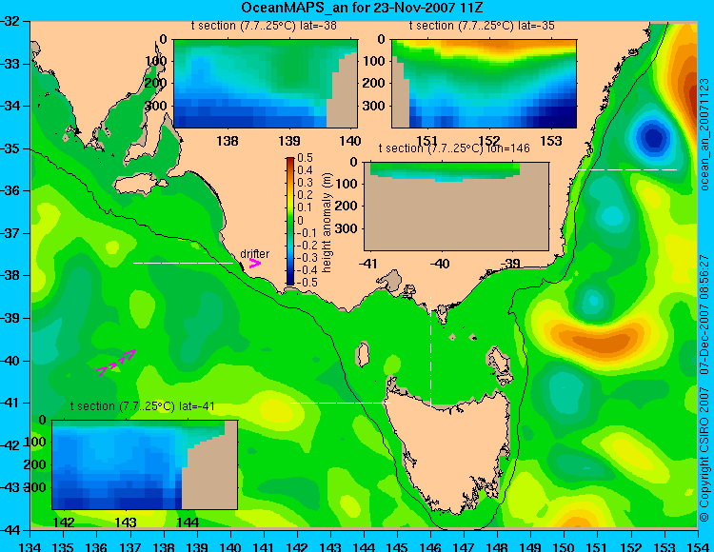Click the "140" tick label in the lat=-38 inset
Image resolution: width=714 pixels, height=552 pixels.
[350, 141]
